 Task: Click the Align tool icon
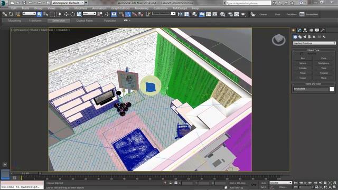(x=186, y=14)
